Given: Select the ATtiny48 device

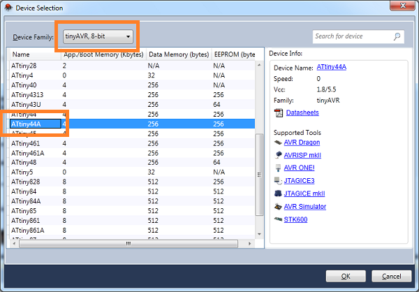Looking at the screenshot, I should pyautogui.click(x=133, y=162).
